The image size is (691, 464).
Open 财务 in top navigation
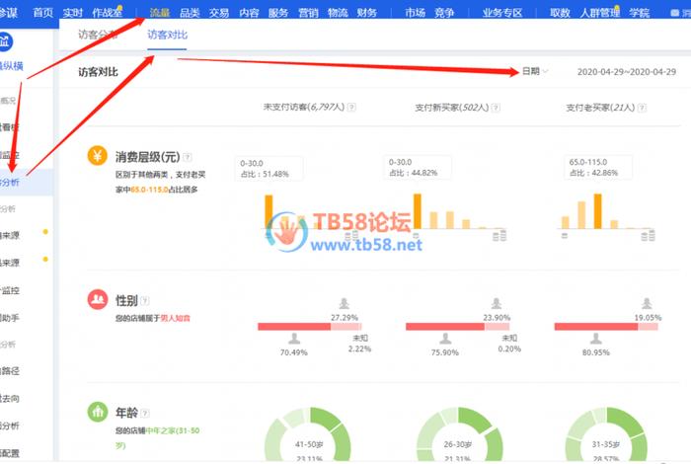(x=366, y=12)
